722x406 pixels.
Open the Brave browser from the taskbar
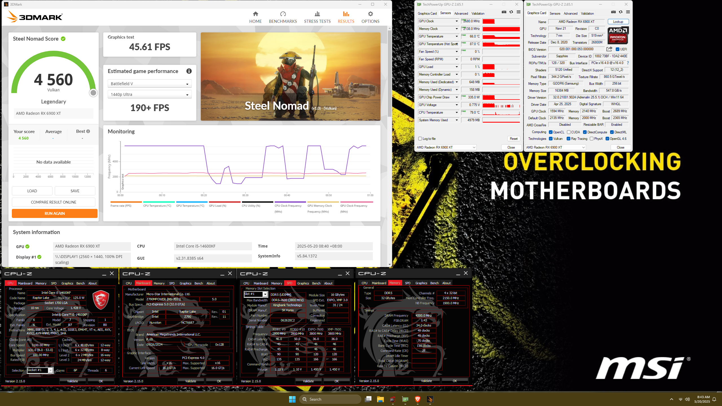point(418,399)
